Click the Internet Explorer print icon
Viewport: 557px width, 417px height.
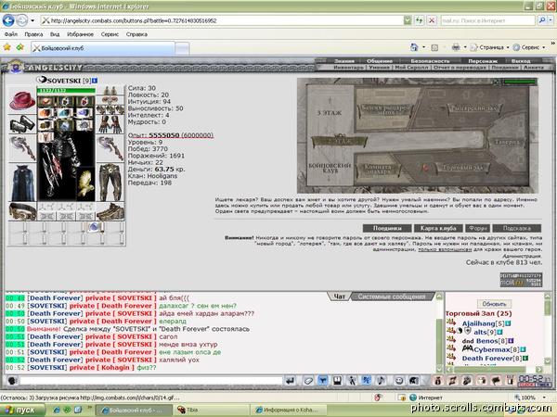pyautogui.click(x=456, y=47)
